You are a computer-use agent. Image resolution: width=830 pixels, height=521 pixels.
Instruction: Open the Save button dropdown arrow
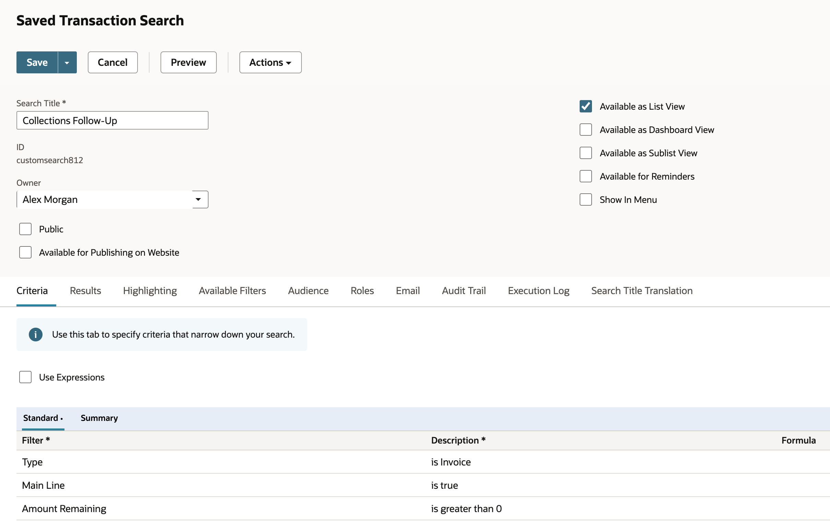(x=67, y=62)
